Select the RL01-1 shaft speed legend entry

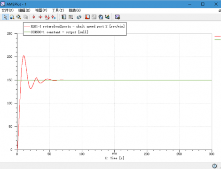tap(74, 26)
